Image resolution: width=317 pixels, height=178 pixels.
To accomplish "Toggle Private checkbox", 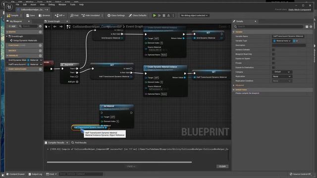I will coord(273,63).
